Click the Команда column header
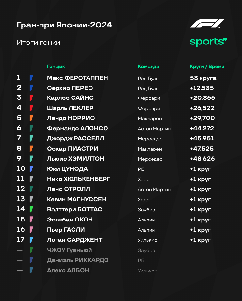 pos(149,66)
